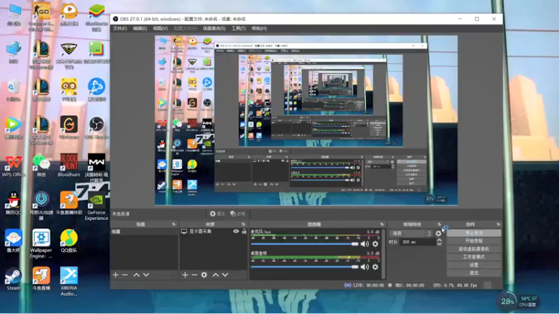This screenshot has width=559, height=314.
Task: Adjust the 麦克风/Aux volume slider
Action: tap(305, 244)
